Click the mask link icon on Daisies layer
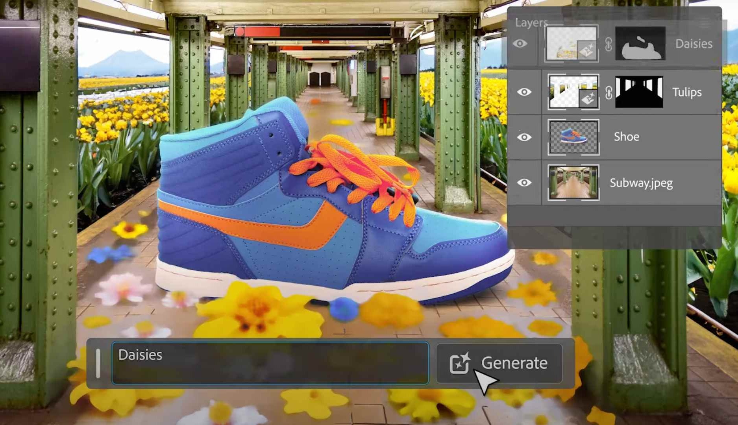The width and height of the screenshot is (738, 425). point(609,44)
